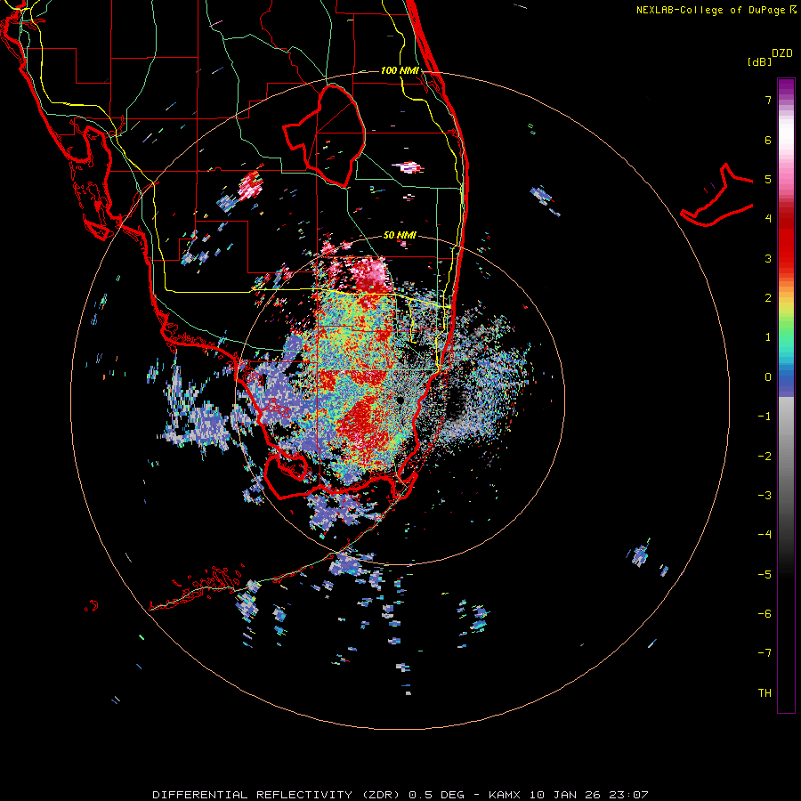
Task: Click the -4 value on color scale
Action: [765, 535]
